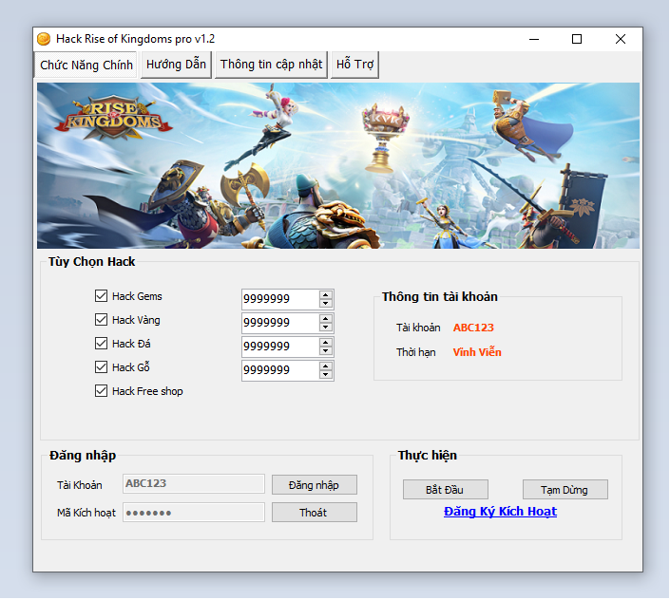
Task: Select the Hỗ Trợ tab
Action: tap(354, 65)
